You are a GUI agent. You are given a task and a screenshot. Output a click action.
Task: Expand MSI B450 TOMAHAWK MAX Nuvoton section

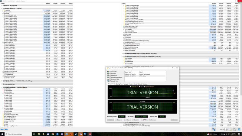coord(122,53)
